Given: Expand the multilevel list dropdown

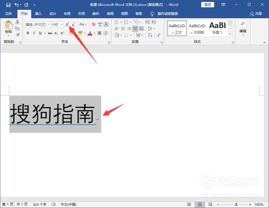Looking at the screenshot, I should (x=140, y=22).
